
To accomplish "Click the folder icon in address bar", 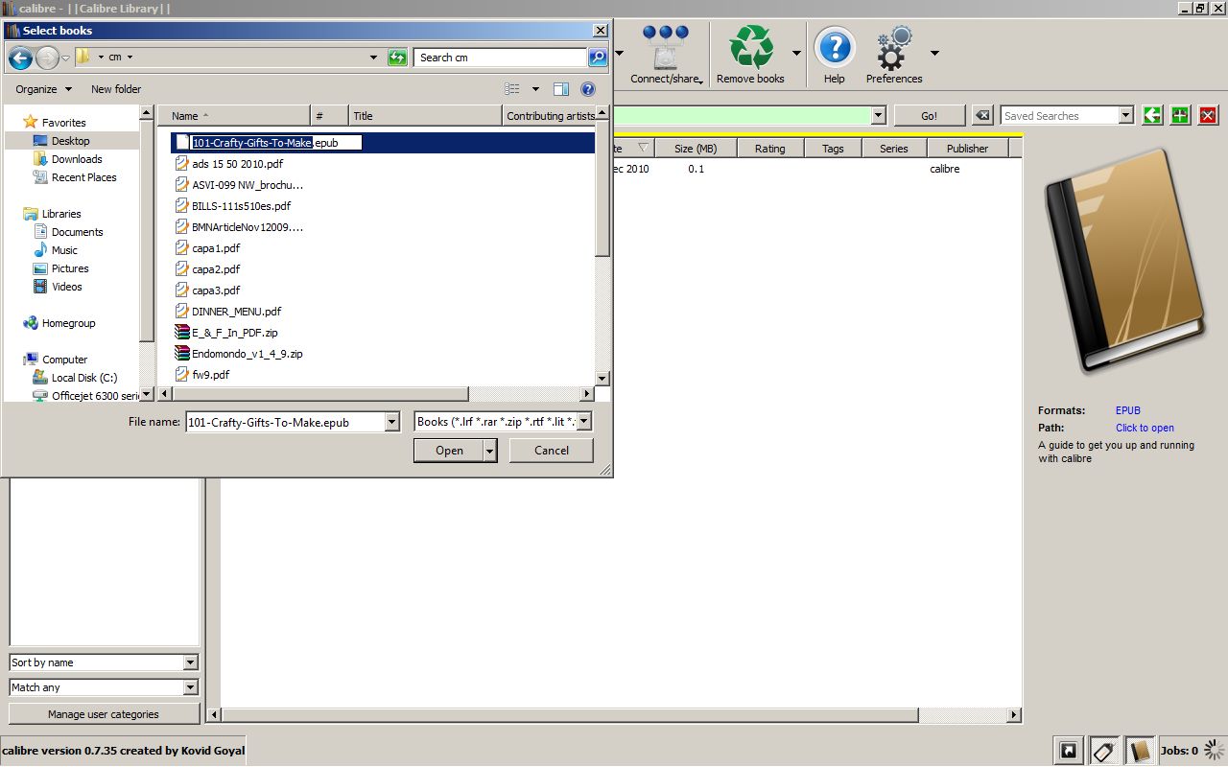I will (83, 57).
